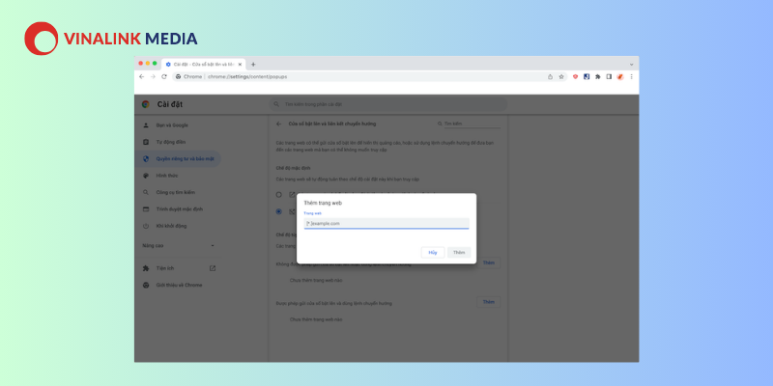
Task: Click the person icon beside Bạn và Google
Action: point(146,125)
